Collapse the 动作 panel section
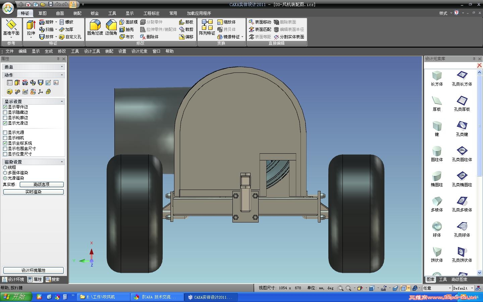The width and height of the screenshot is (483, 302). (x=62, y=75)
